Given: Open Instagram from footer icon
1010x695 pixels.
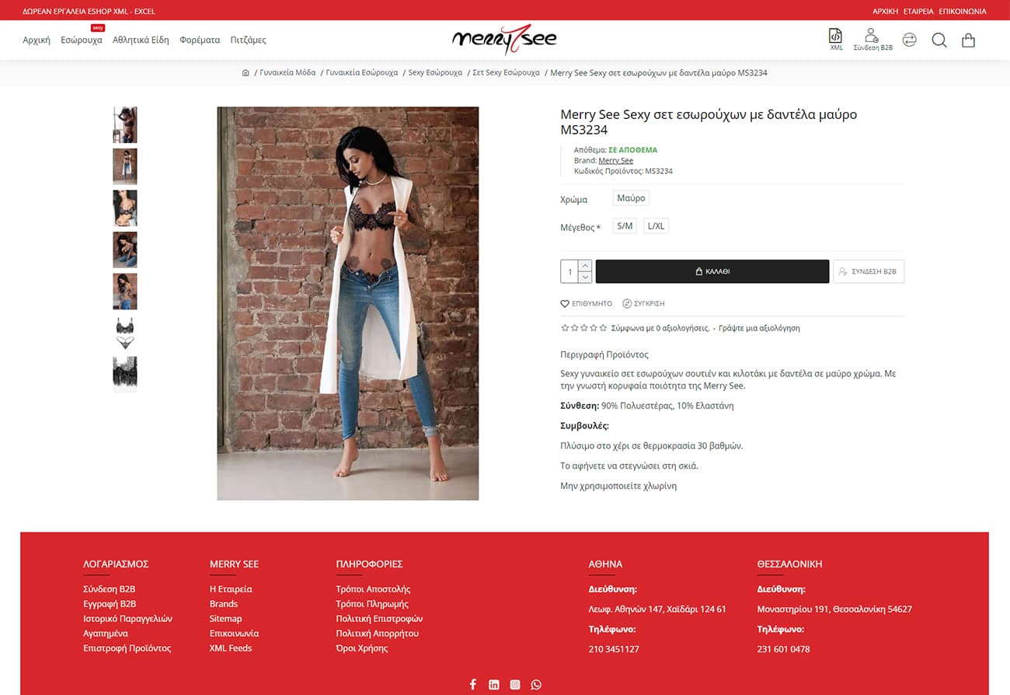Looking at the screenshot, I should (x=515, y=685).
